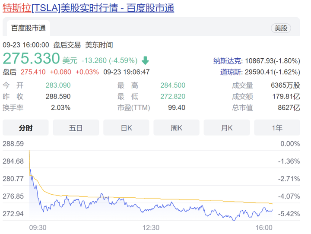Click the 成交额 value 179.81亿
This screenshot has width=311, height=234.
point(286,97)
